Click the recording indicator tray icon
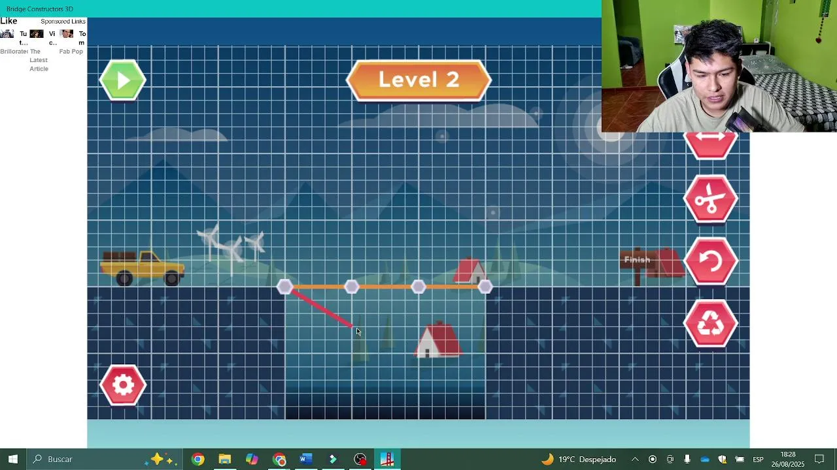837x470 pixels. point(653,460)
